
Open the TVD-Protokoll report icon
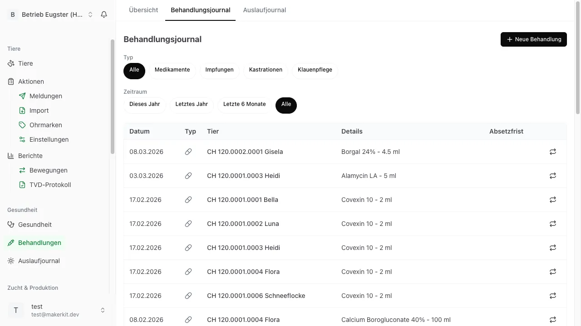(22, 185)
